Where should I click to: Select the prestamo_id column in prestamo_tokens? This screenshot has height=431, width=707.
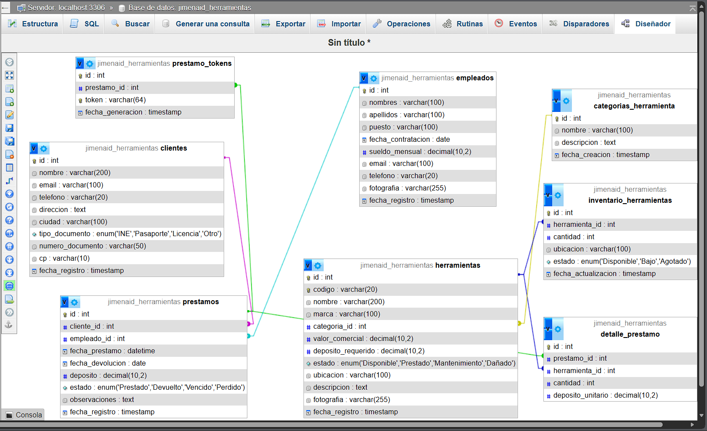click(x=112, y=88)
